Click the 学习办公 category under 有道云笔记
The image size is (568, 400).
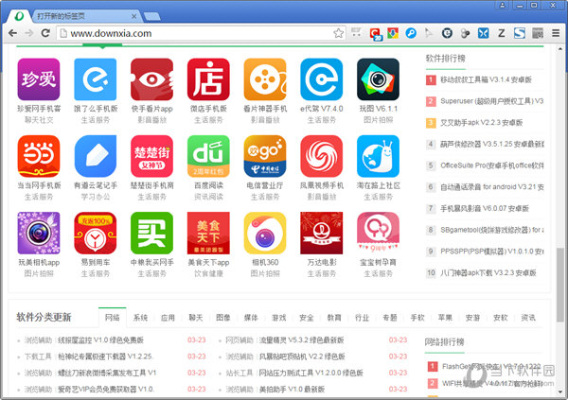point(96,197)
